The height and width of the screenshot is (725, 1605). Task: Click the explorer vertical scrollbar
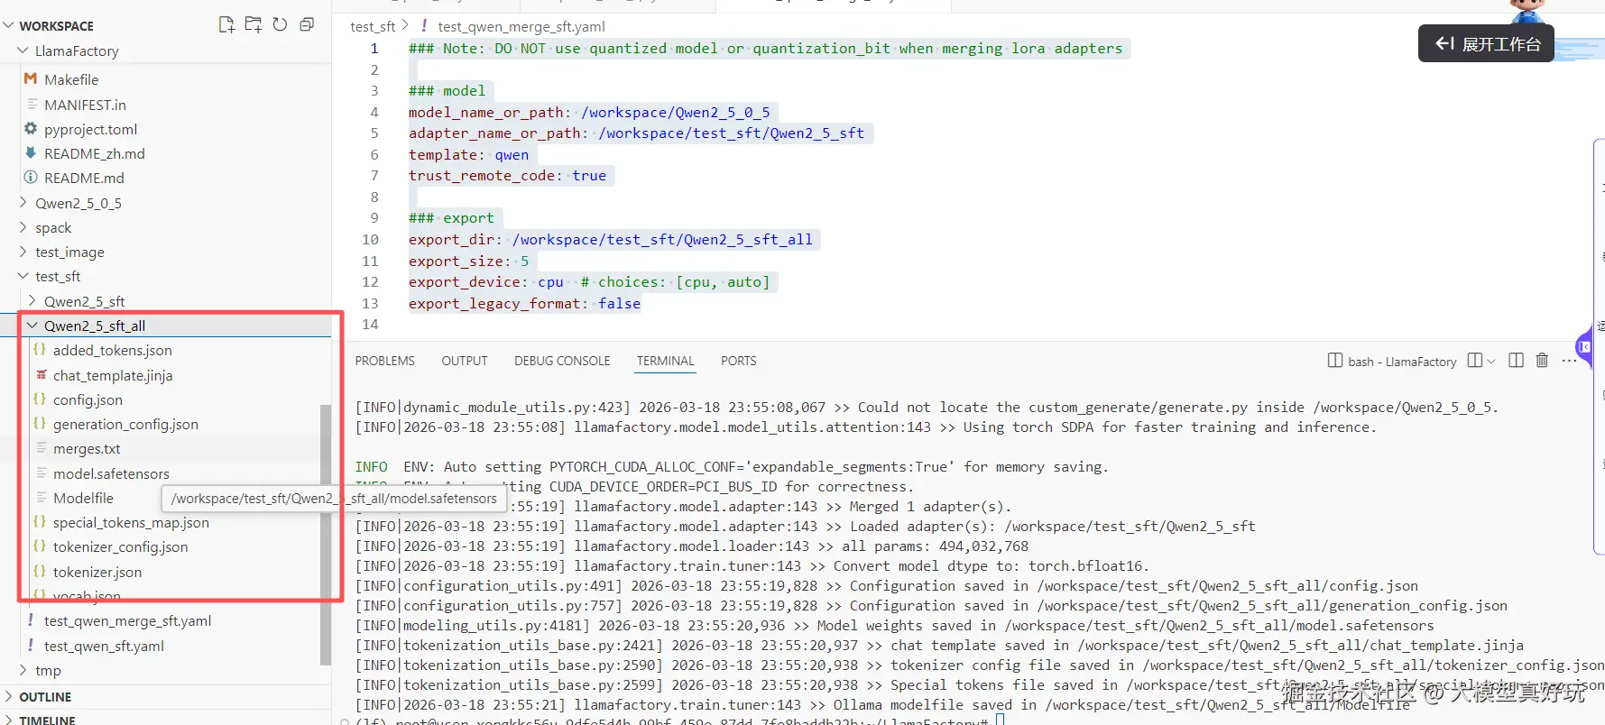click(x=326, y=535)
